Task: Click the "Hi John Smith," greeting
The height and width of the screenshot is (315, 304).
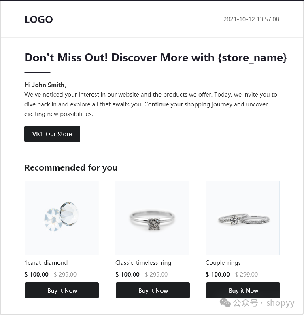Action: [45, 85]
